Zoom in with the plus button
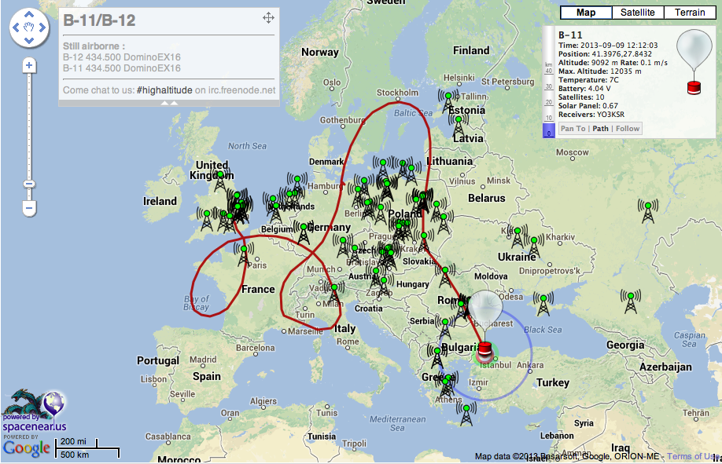This screenshot has height=464, width=722. tap(29, 65)
